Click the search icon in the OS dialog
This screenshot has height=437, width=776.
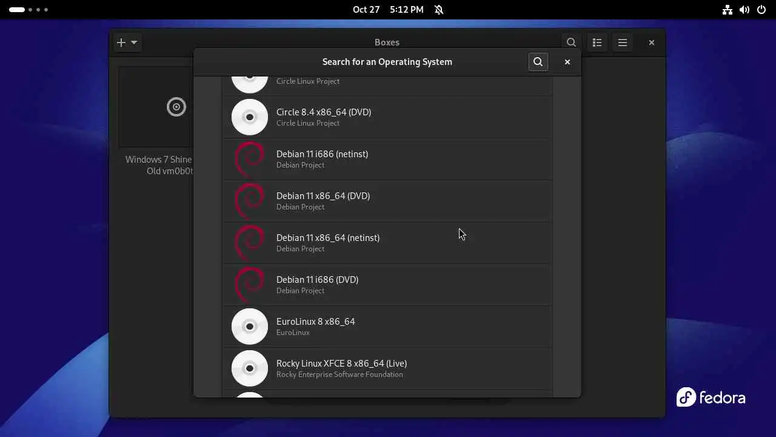538,62
